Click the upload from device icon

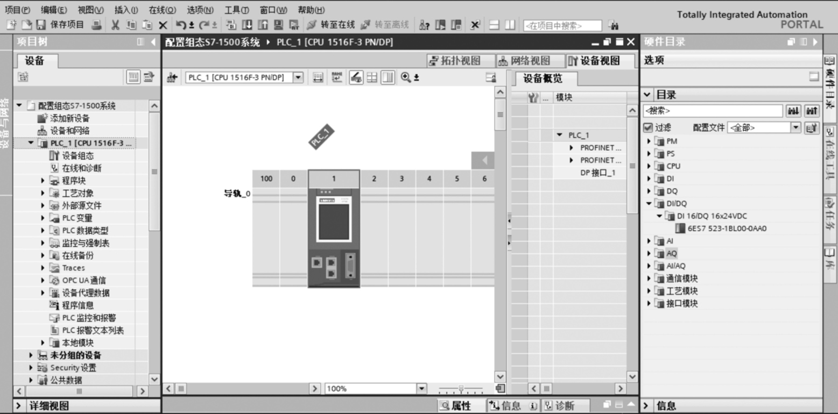click(x=263, y=25)
